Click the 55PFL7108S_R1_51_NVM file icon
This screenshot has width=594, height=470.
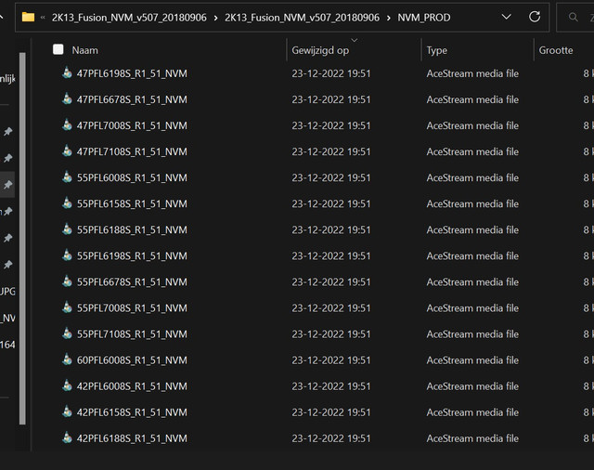[67, 333]
